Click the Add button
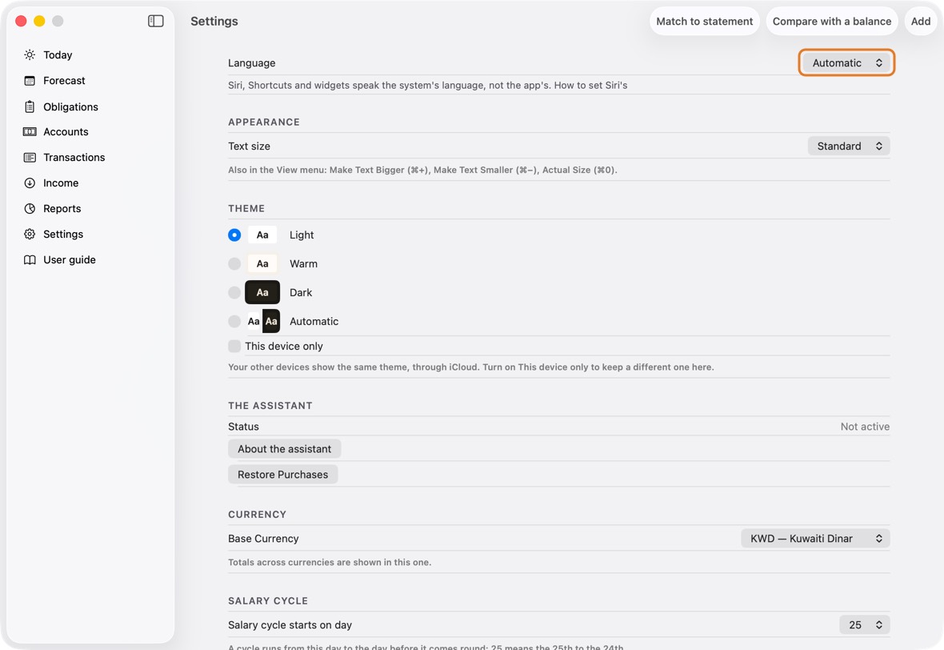The height and width of the screenshot is (650, 944). click(x=921, y=21)
